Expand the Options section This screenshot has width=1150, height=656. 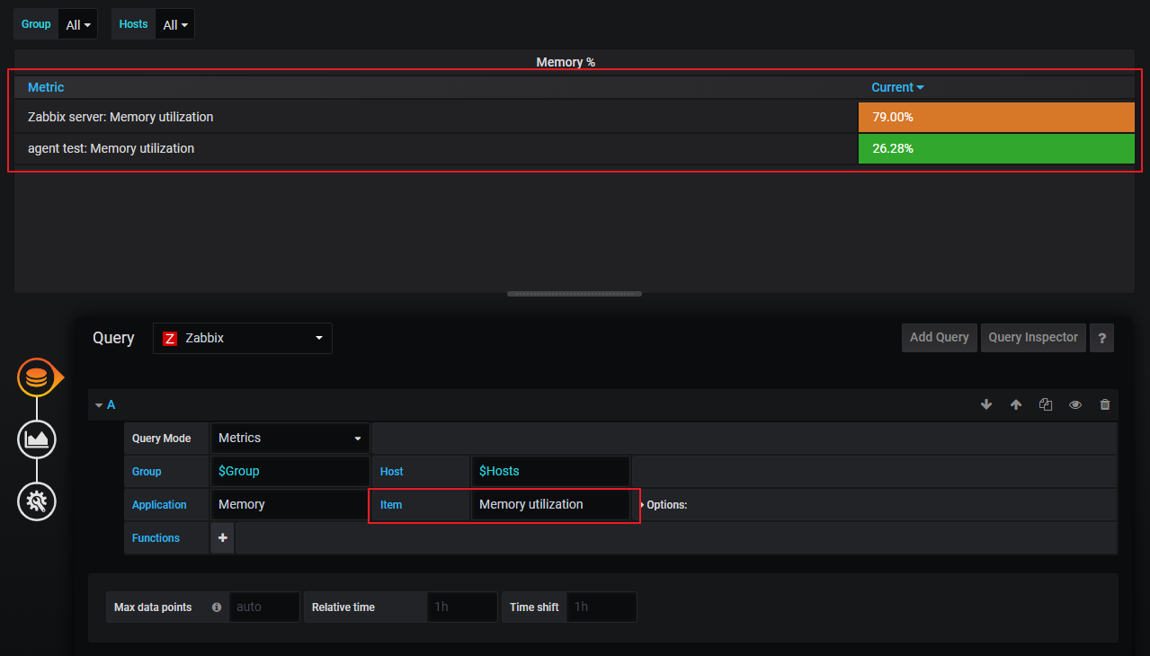[x=664, y=505]
